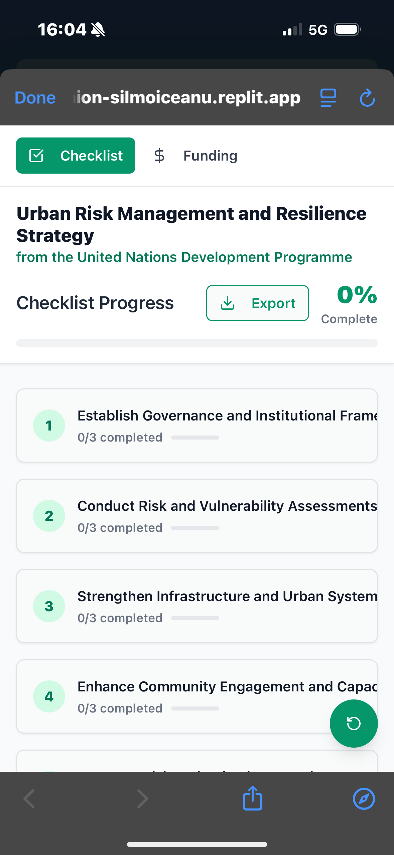Tap the replit.app URL in address bar
The width and height of the screenshot is (394, 855).
pyautogui.click(x=187, y=98)
